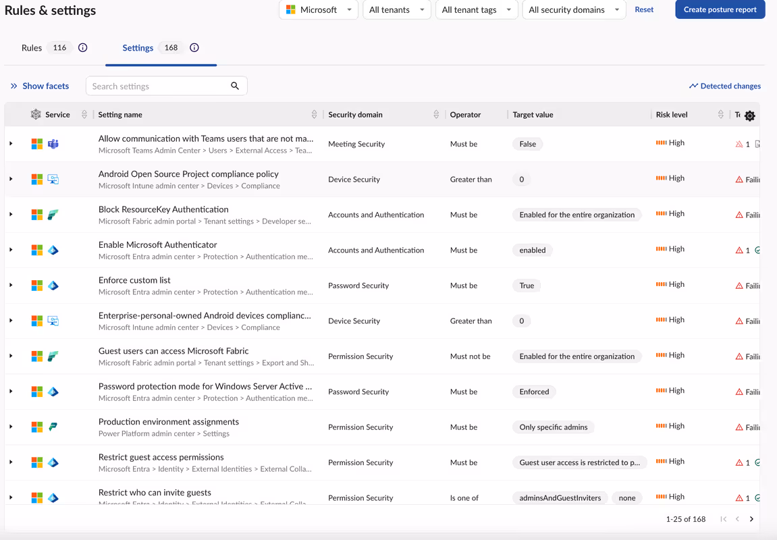This screenshot has width=777, height=540.
Task: Click the info icon next to Settings 168
Action: point(194,47)
